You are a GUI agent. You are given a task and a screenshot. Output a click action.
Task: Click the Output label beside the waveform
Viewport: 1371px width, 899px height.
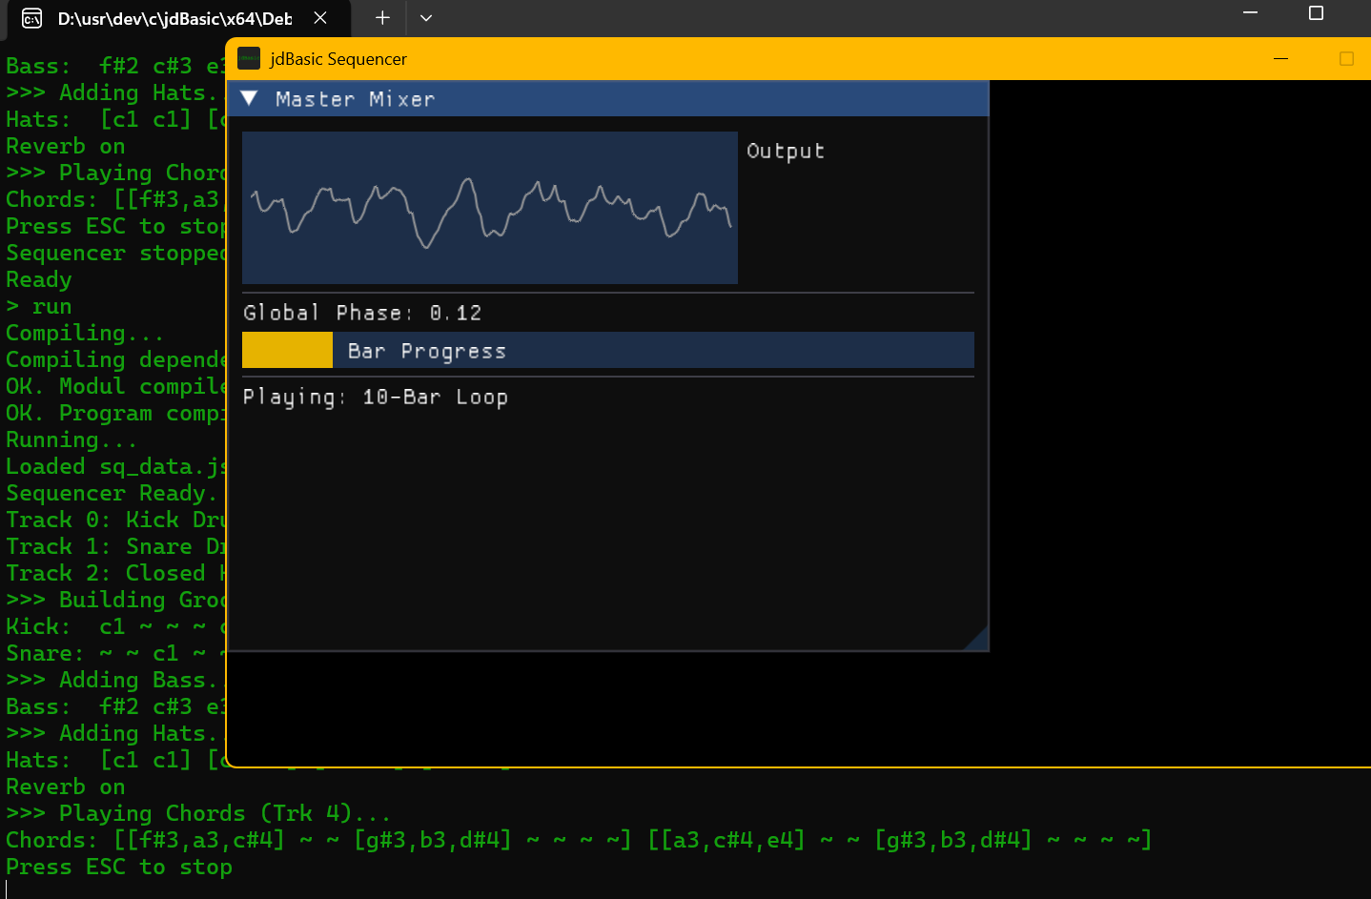[785, 151]
